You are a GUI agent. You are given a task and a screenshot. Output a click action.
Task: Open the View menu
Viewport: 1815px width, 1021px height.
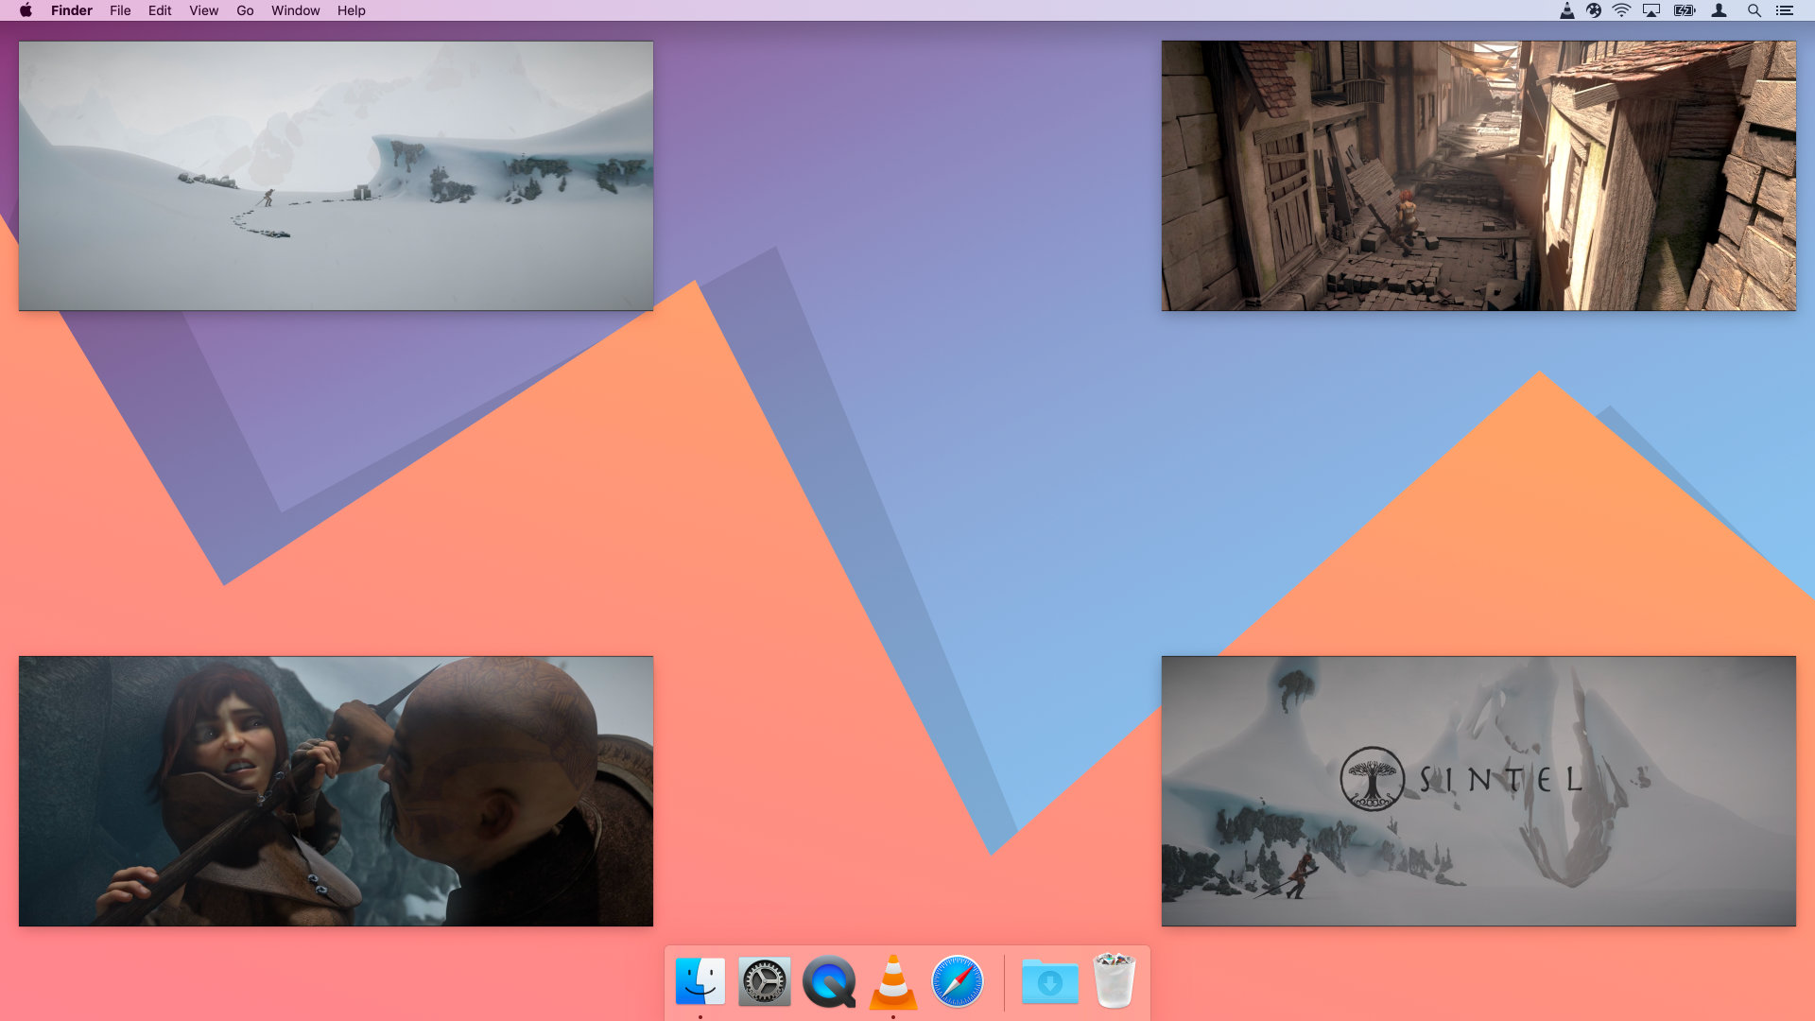click(x=203, y=10)
